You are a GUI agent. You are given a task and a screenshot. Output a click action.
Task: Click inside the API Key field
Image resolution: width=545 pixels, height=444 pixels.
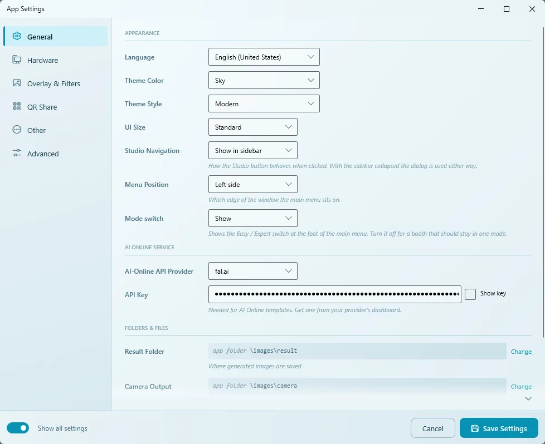tap(335, 294)
